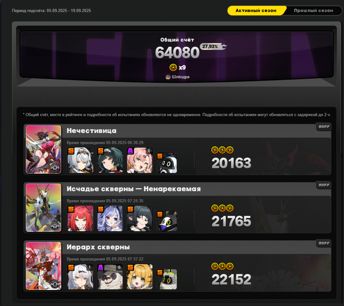Select the purple-haired S-rank agent portrait
Image resolution: width=344 pixels, height=306 pixels.
(x=110, y=219)
